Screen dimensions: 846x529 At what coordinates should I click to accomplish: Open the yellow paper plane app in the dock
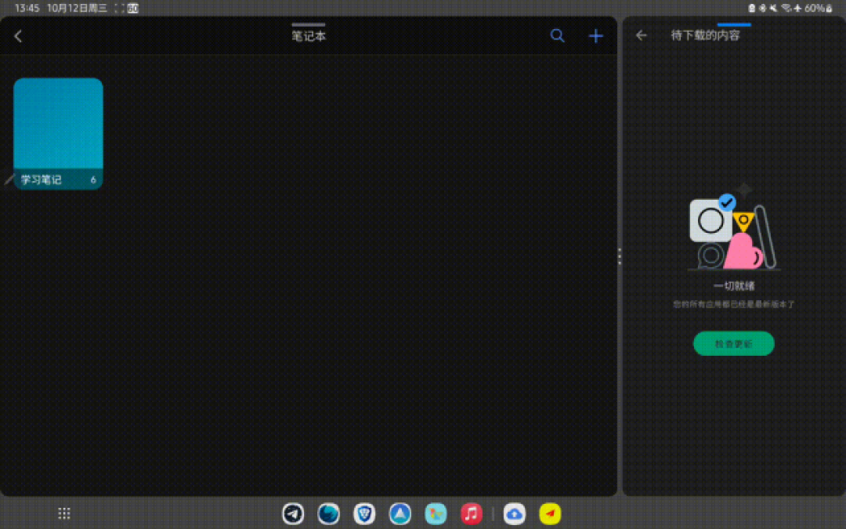pyautogui.click(x=550, y=514)
